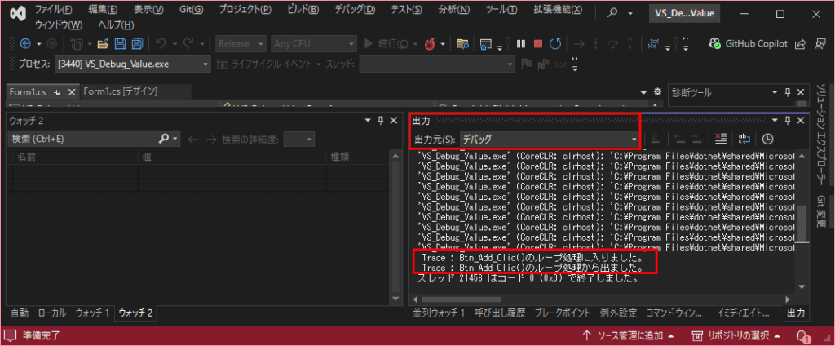The width and height of the screenshot is (835, 346).
Task: Switch to the ローカル tab
Action: pyautogui.click(x=52, y=313)
